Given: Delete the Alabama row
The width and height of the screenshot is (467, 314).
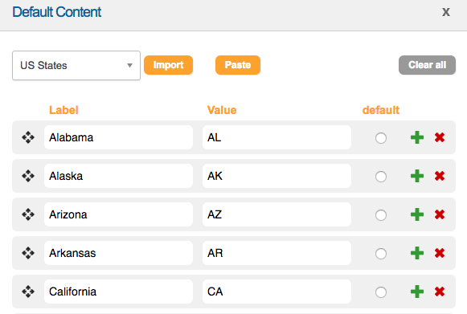Looking at the screenshot, I should coord(440,137).
